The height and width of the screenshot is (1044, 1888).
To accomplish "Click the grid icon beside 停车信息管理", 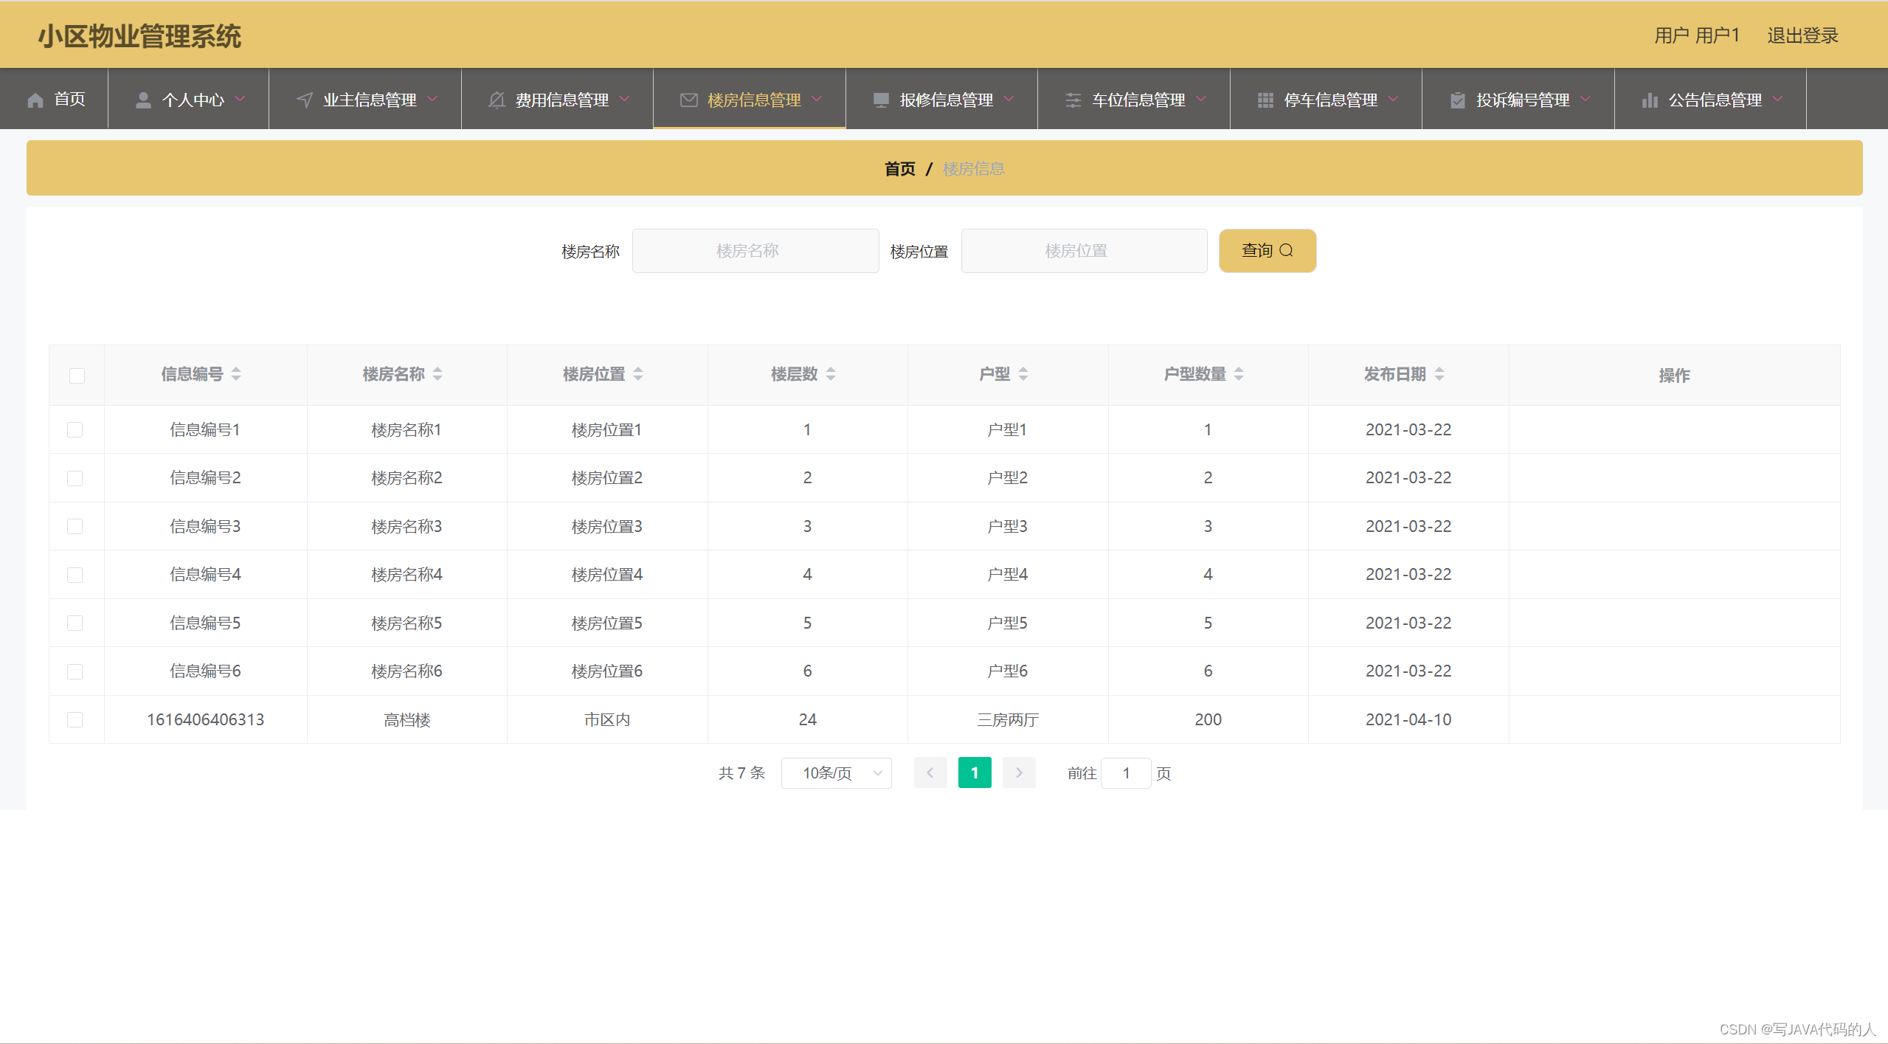I will (x=1265, y=100).
